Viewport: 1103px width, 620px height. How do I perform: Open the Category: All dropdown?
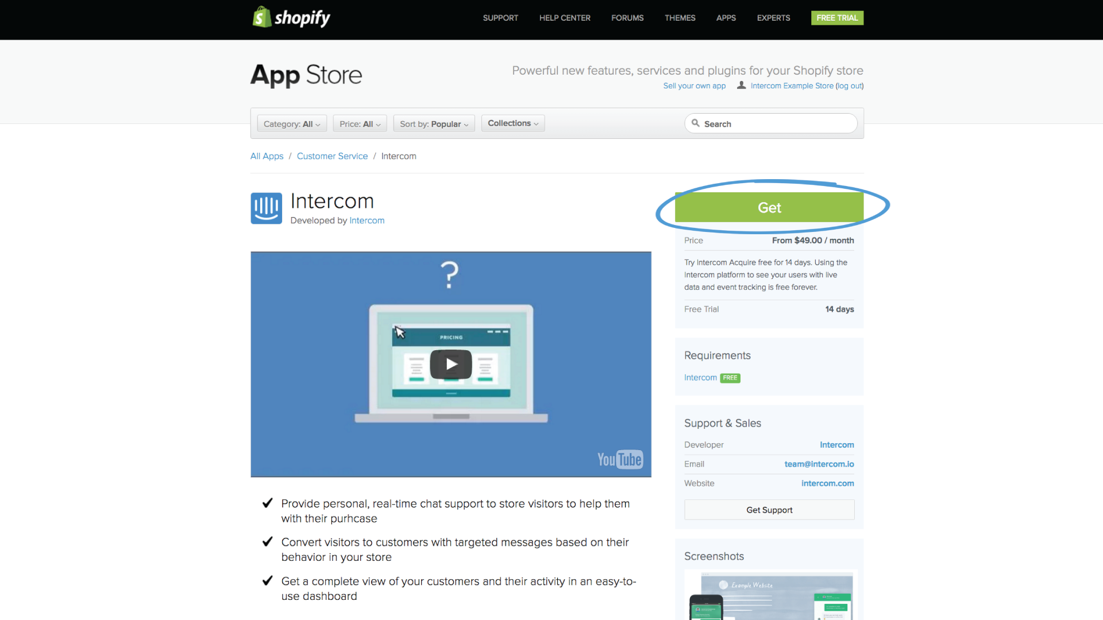point(292,124)
